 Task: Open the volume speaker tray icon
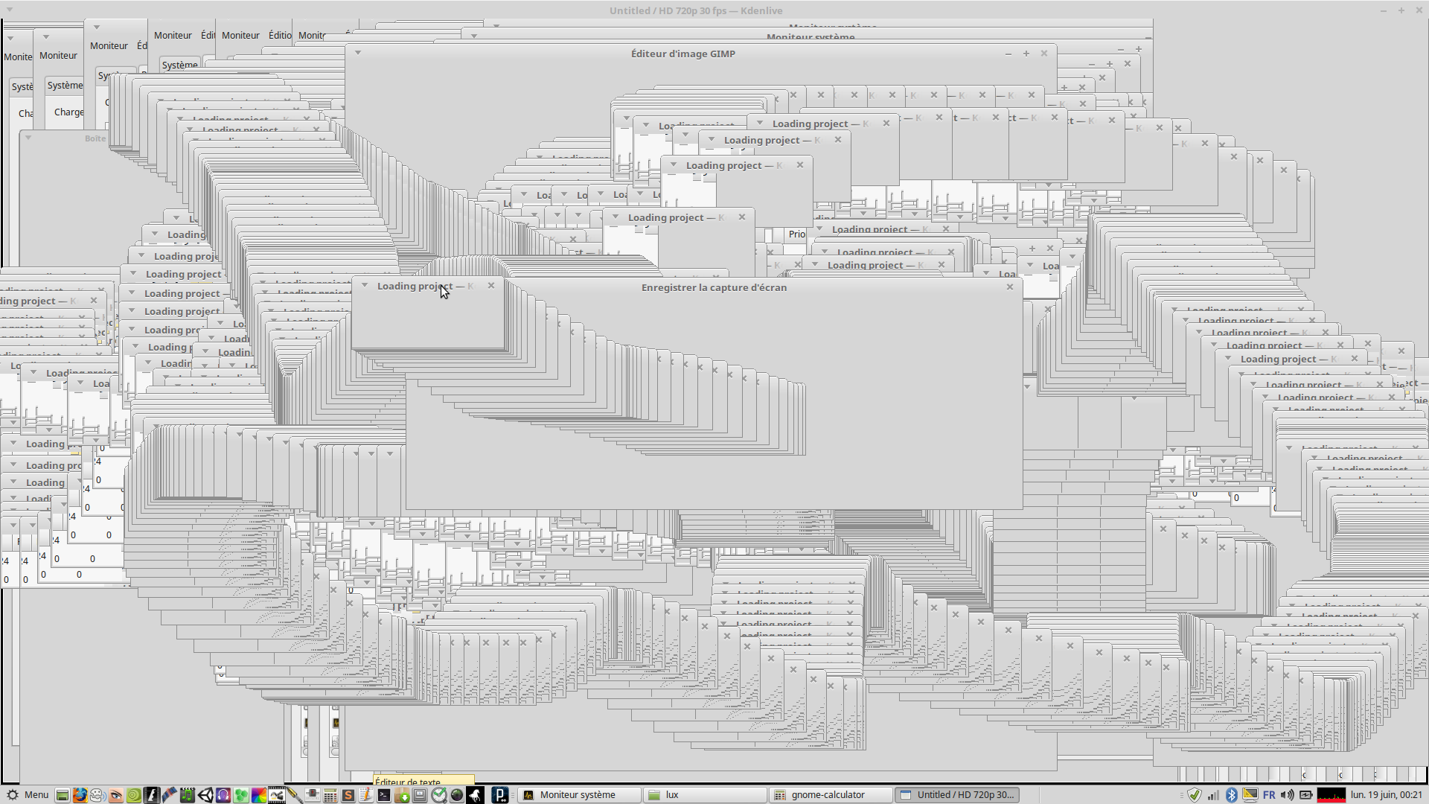pyautogui.click(x=1288, y=795)
